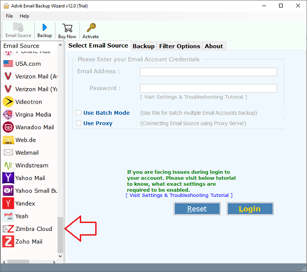Click the Zoho Mail icon
This screenshot has height=272, width=307.
tap(8, 242)
